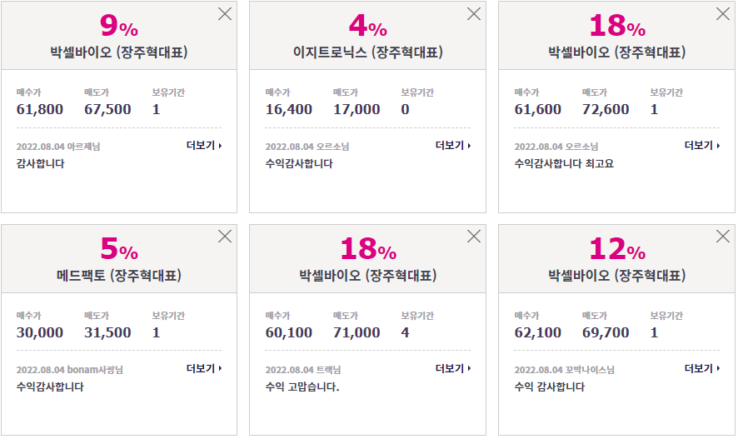Expand 더보기 for 수익감사합니다 최고요 review
Viewport: 738px width, 439px height.
pyautogui.click(x=702, y=146)
